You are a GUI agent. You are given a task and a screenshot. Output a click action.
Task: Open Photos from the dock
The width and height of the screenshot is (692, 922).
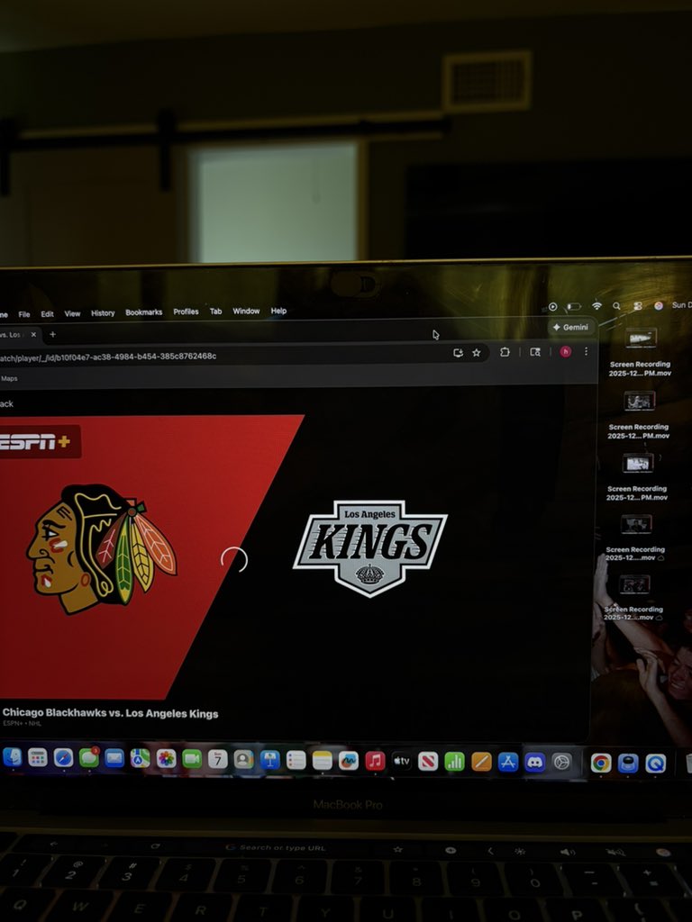tap(166, 758)
